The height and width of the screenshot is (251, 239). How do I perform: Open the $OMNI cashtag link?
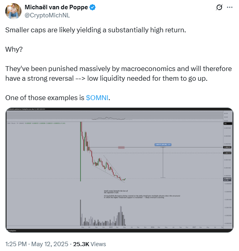[x=97, y=98]
